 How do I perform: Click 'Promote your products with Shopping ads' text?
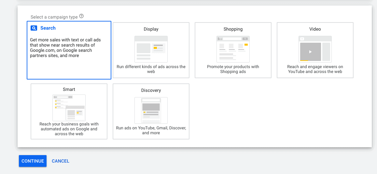tap(233, 69)
